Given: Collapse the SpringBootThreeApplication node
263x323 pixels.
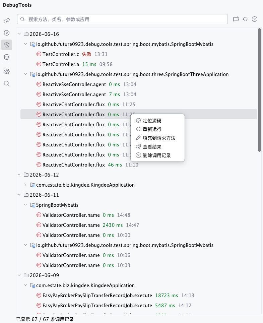Looking at the screenshot, I should pyautogui.click(x=25, y=74).
